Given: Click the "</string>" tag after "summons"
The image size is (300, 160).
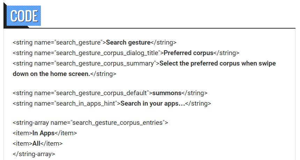Looking at the screenshot, I should 195,93.
